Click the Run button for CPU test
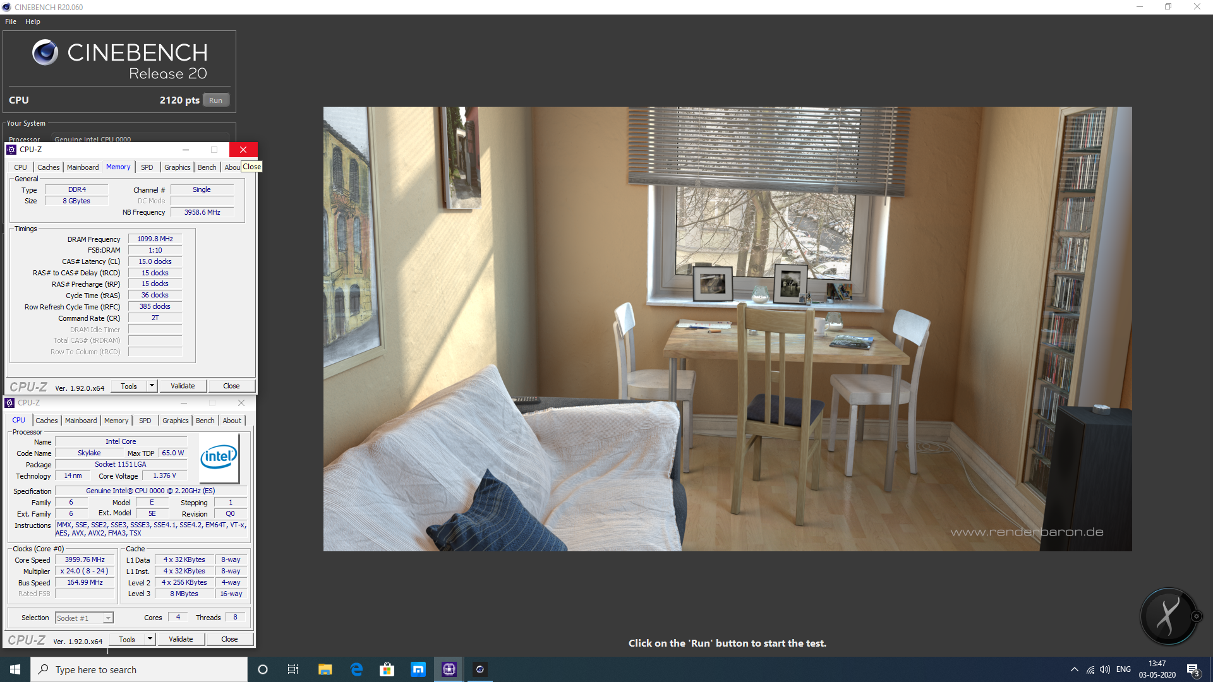The image size is (1213, 682). 215,100
